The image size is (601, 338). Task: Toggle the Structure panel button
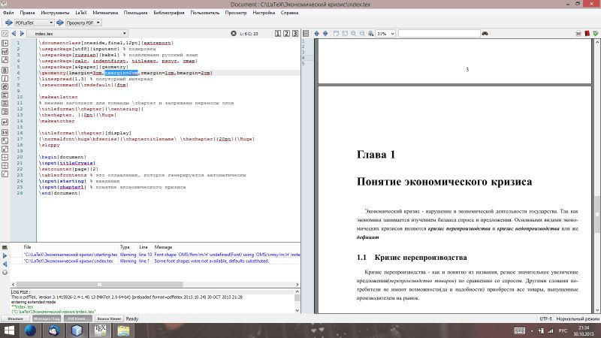15,318
